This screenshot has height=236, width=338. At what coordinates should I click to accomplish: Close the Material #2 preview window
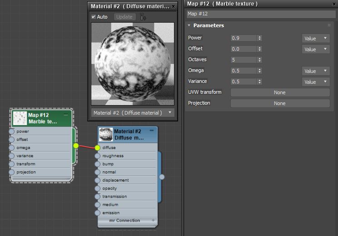tap(173, 6)
